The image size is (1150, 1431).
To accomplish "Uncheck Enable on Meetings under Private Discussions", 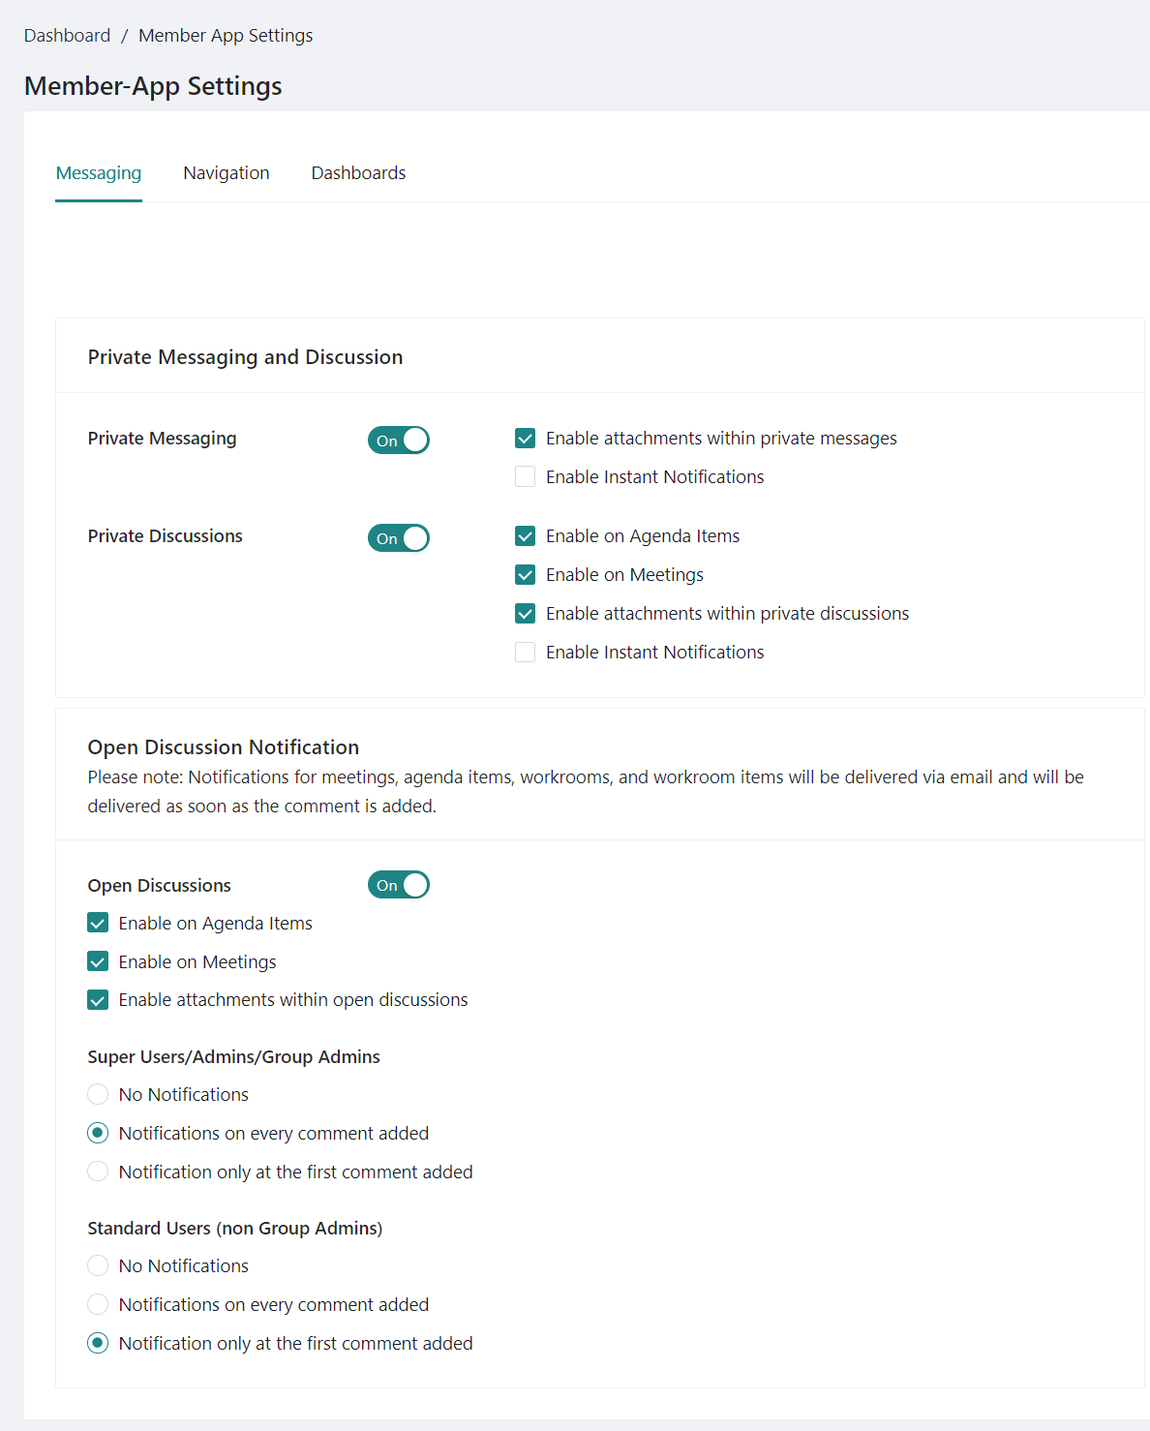I will coord(525,574).
